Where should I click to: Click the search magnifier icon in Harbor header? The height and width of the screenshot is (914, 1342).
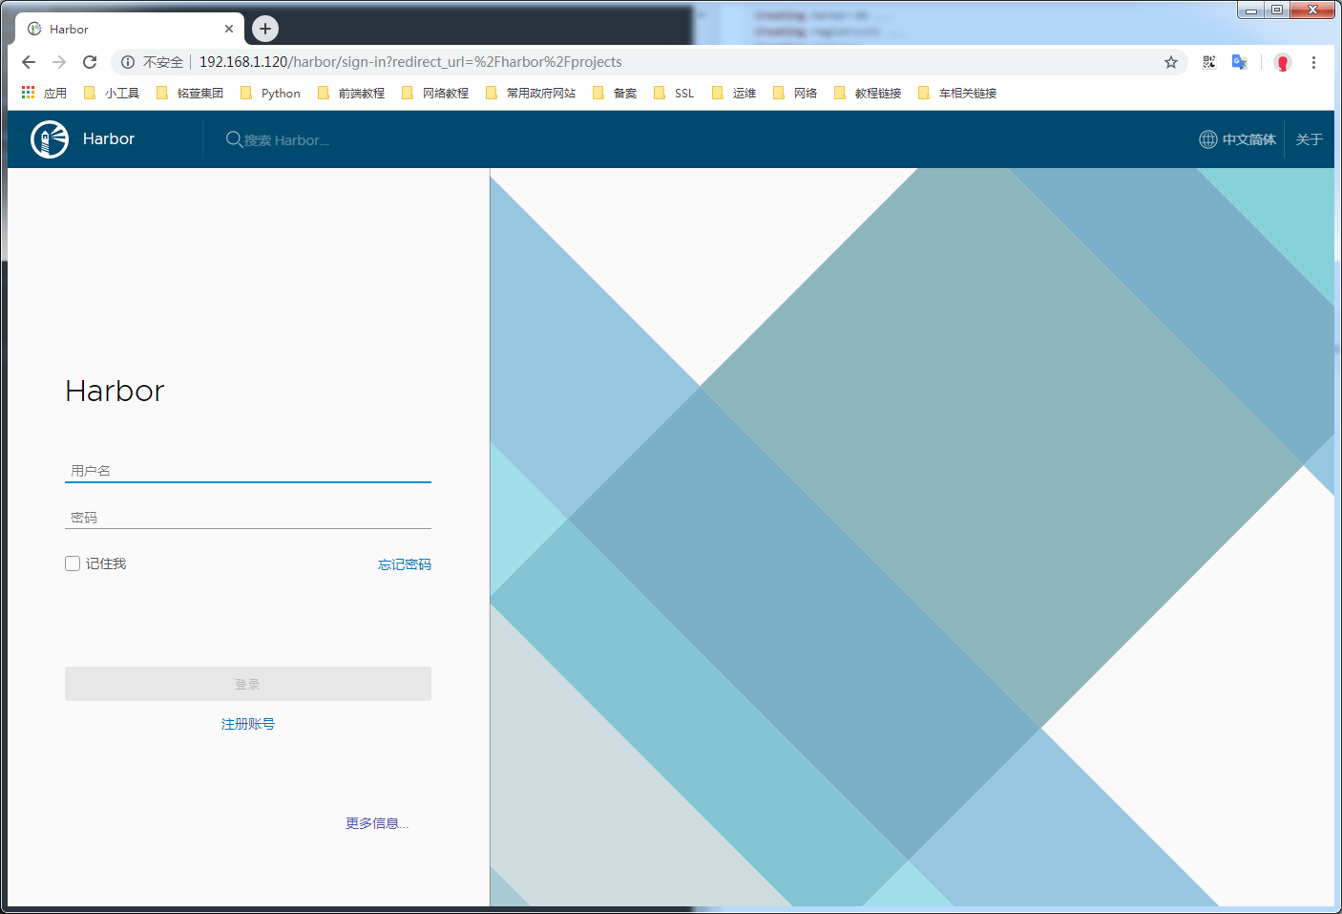(x=234, y=139)
